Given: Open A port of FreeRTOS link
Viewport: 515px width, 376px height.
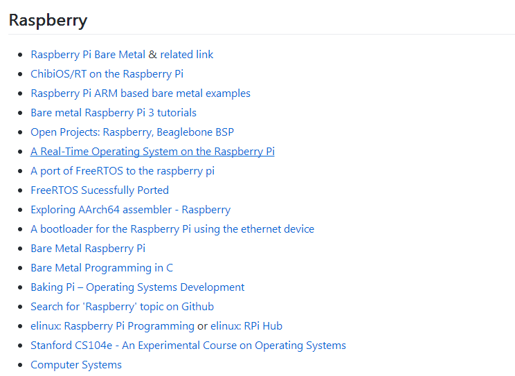Looking at the screenshot, I should [123, 171].
